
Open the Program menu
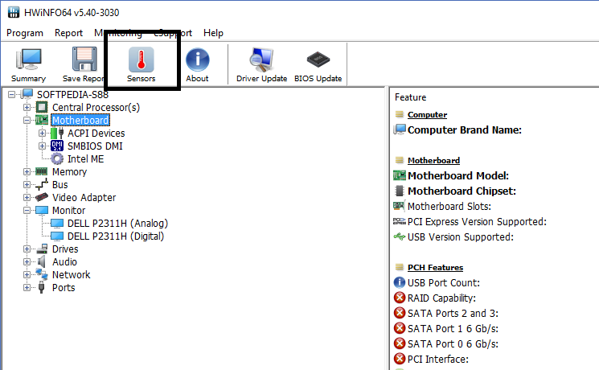click(25, 33)
